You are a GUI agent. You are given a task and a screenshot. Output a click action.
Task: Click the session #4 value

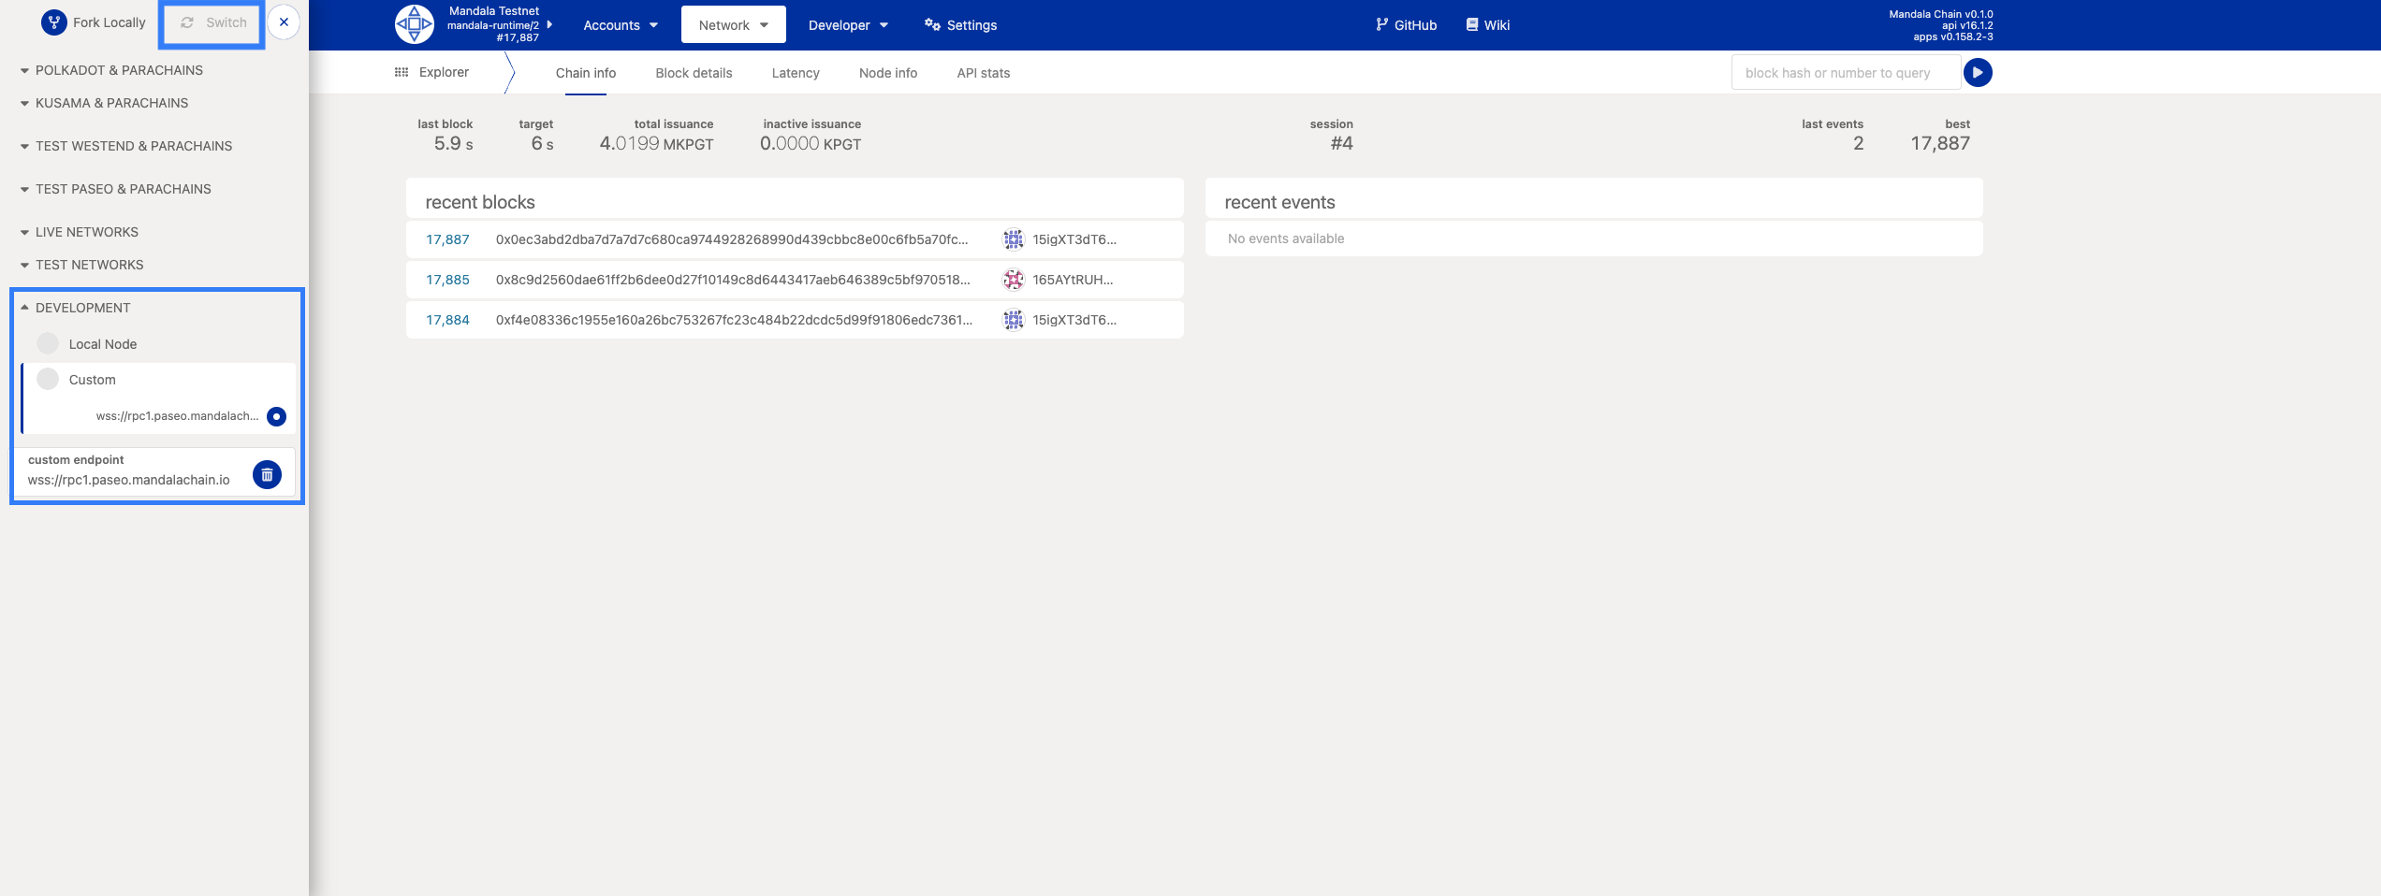coord(1341,143)
